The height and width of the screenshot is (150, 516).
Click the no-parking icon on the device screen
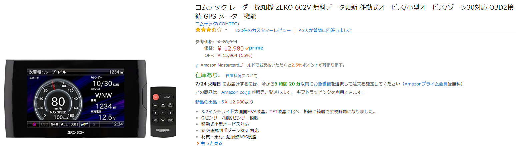(34, 124)
